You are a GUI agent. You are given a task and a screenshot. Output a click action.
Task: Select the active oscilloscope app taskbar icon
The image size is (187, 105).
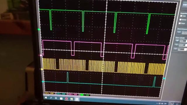pos(77,99)
